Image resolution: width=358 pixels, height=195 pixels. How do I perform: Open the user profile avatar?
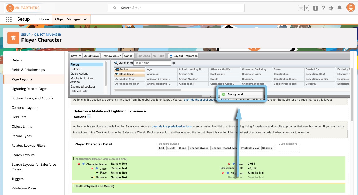tap(351, 8)
